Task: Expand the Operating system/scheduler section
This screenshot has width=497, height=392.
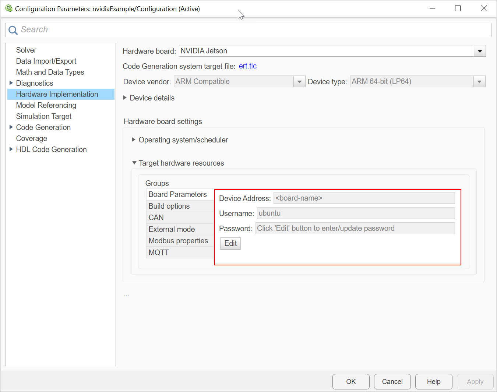Action: [x=133, y=140]
